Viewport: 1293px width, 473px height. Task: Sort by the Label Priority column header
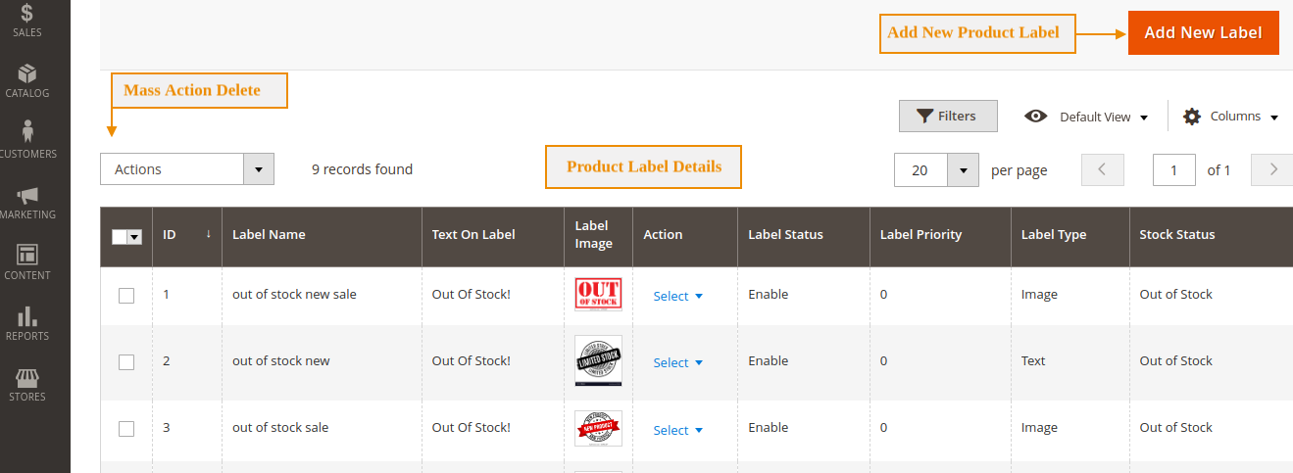pos(920,235)
